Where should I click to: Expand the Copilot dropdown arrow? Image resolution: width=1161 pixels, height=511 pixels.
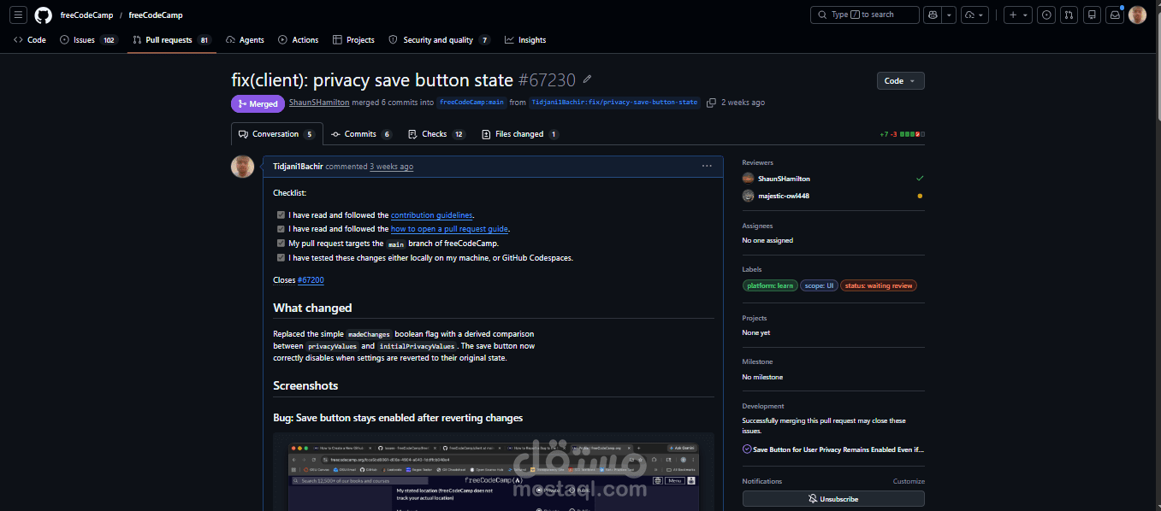point(949,15)
